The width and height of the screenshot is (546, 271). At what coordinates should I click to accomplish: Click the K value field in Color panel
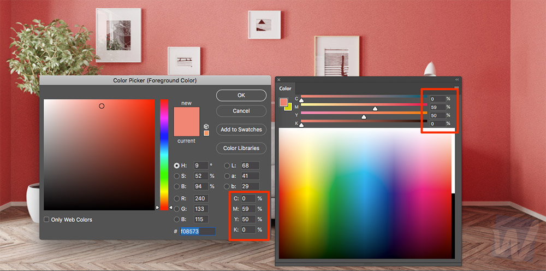(438, 123)
